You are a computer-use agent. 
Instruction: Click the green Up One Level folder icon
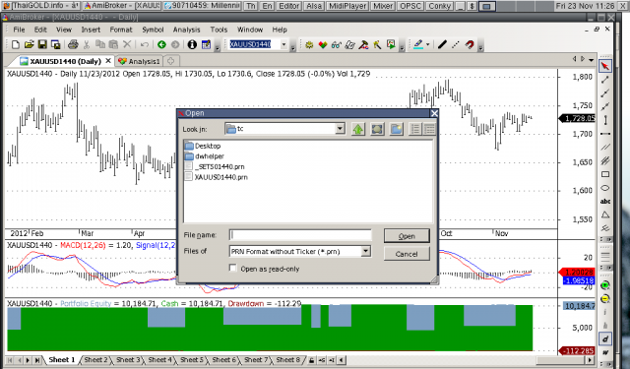pyautogui.click(x=358, y=129)
